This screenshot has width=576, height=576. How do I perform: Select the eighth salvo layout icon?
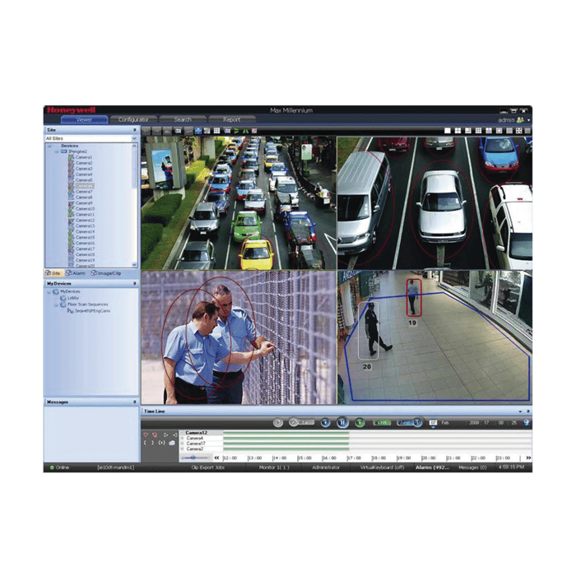click(518, 131)
